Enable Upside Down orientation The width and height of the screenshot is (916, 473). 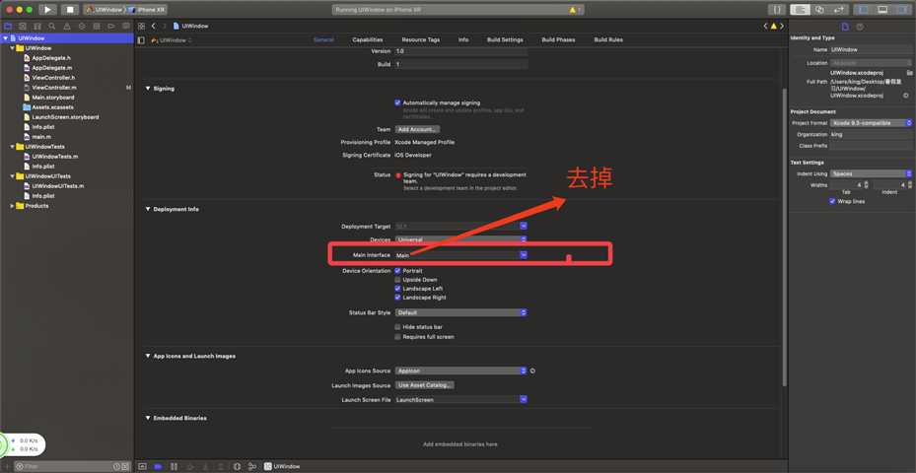(x=397, y=280)
